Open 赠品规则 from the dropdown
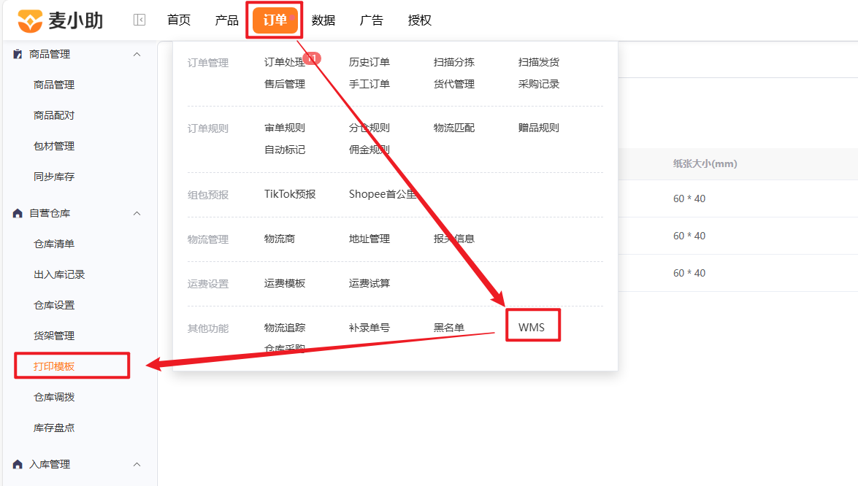 tap(539, 128)
